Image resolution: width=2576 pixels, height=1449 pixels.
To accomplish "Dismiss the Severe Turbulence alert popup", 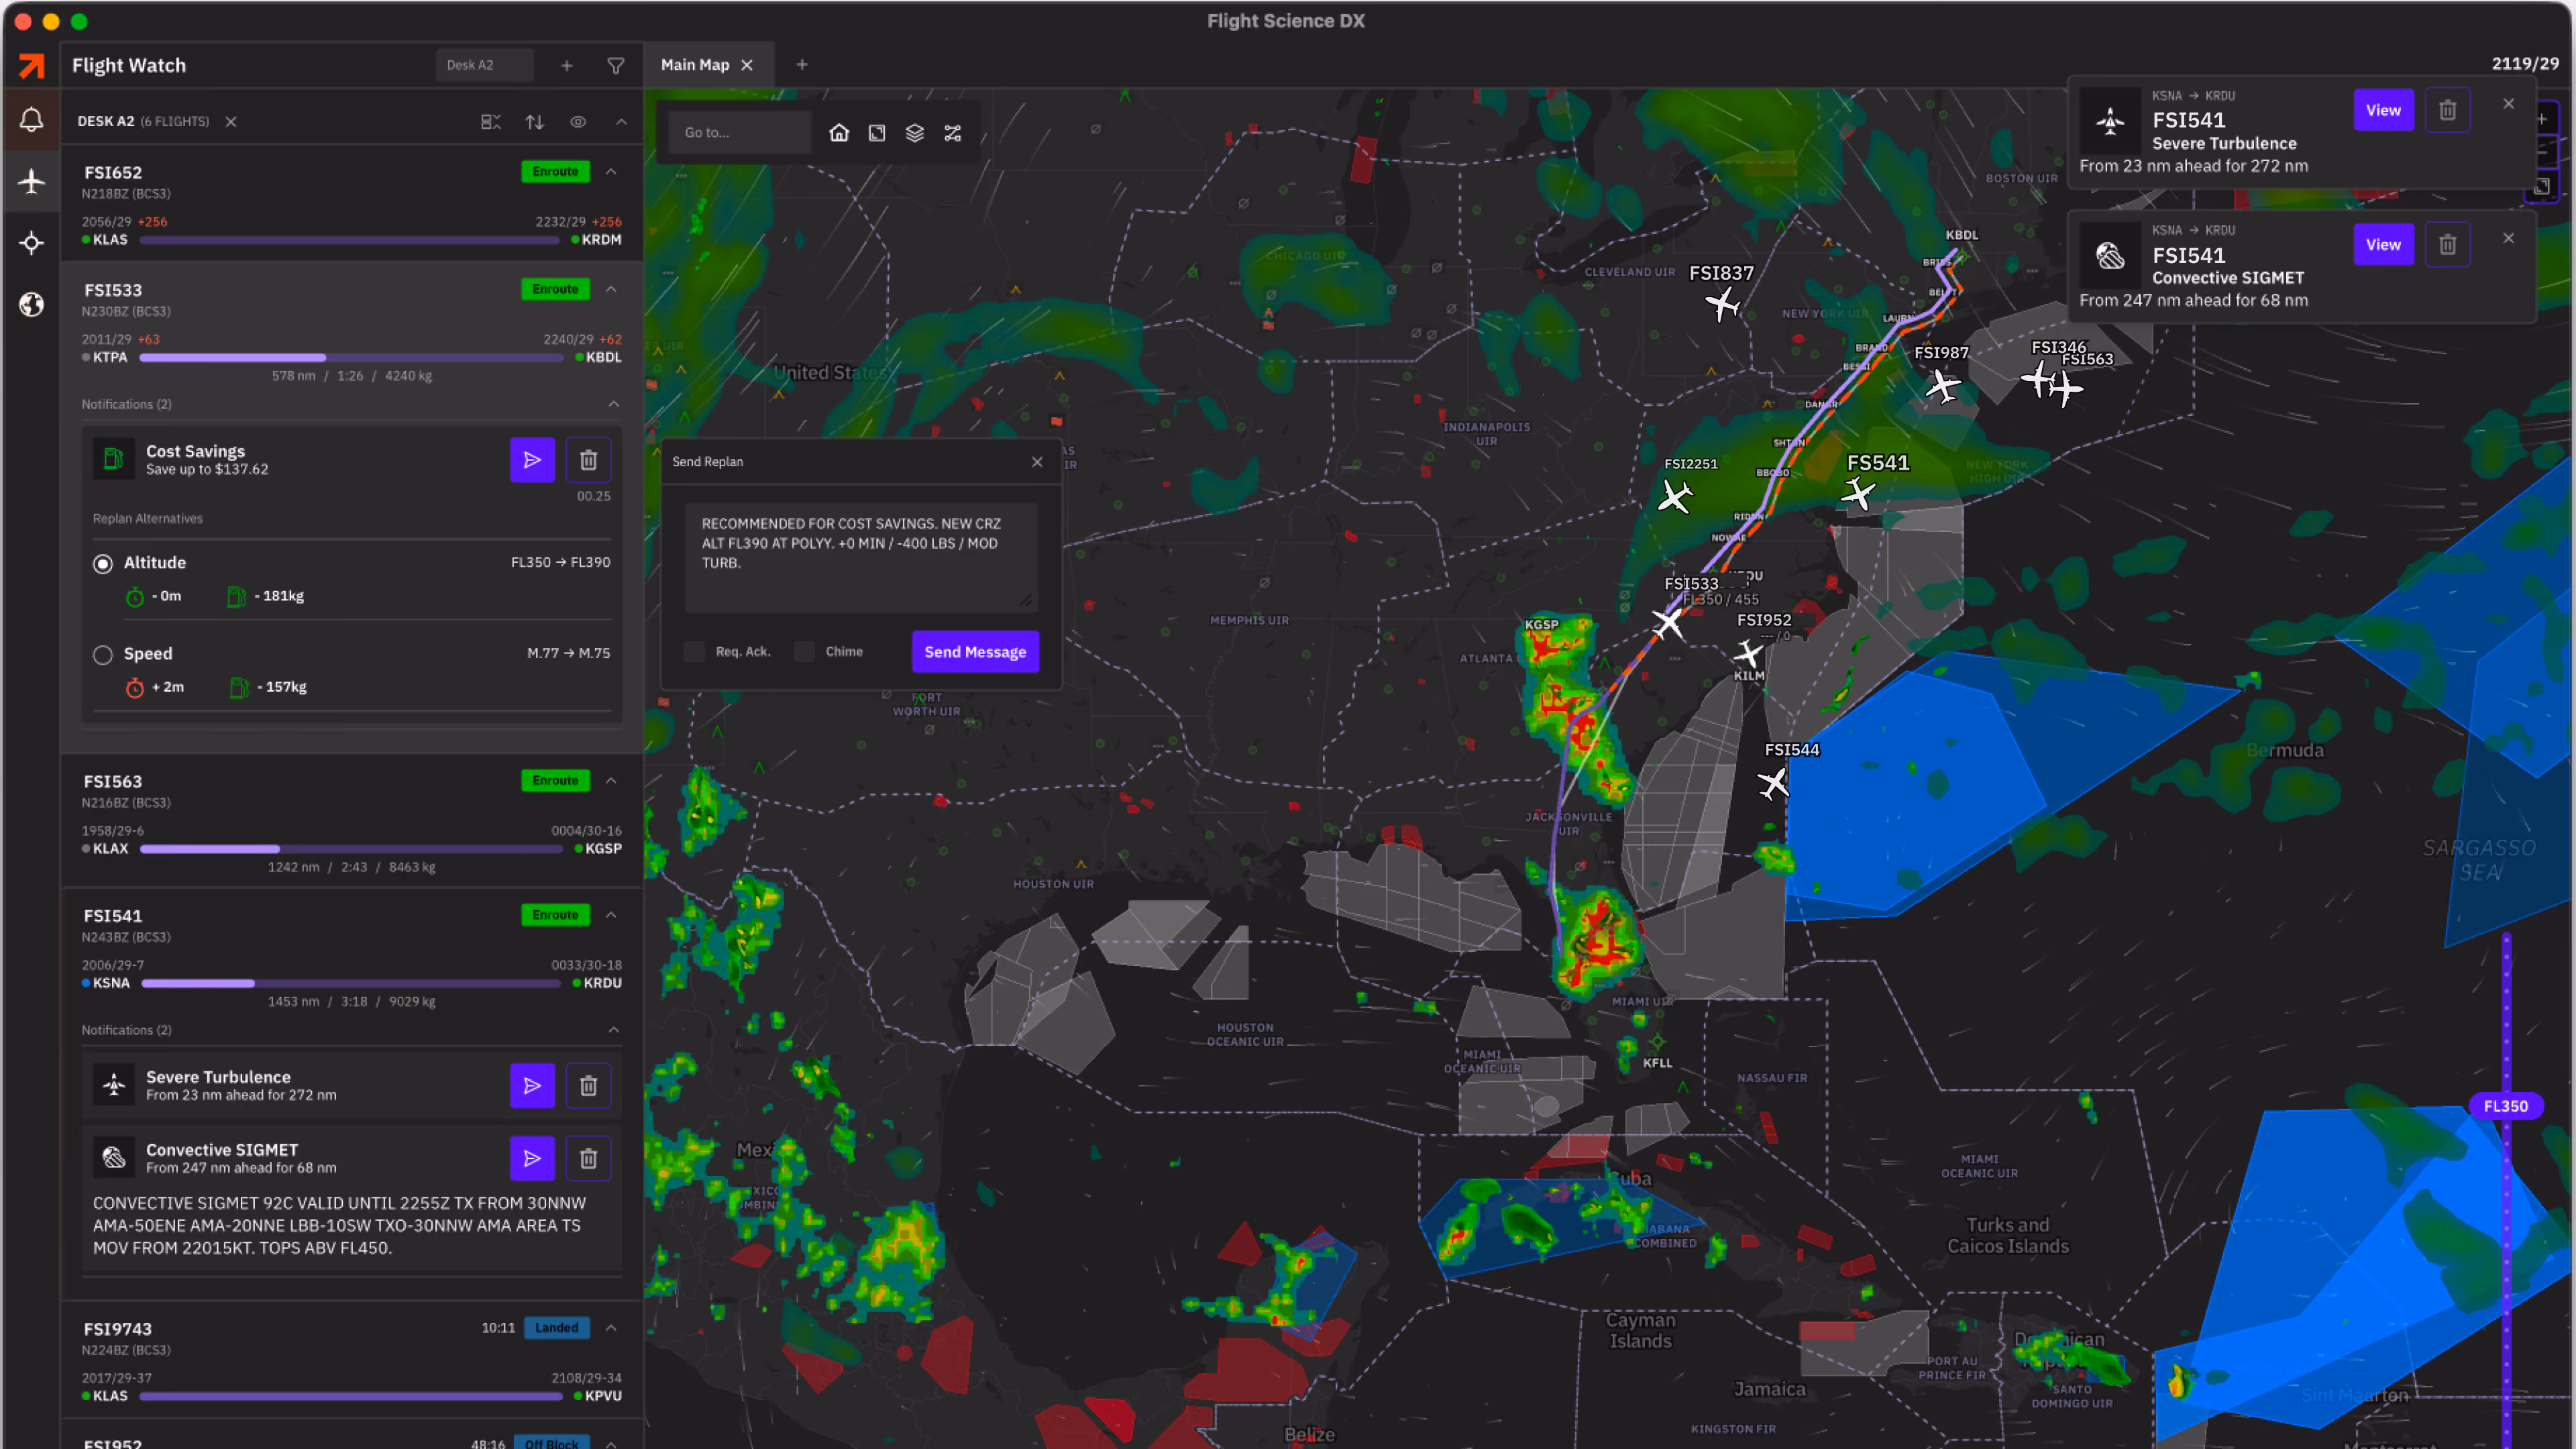I will (2508, 104).
